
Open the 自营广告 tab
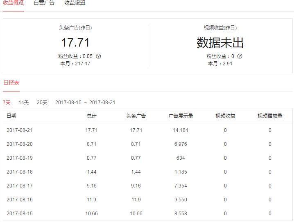[x=44, y=3]
